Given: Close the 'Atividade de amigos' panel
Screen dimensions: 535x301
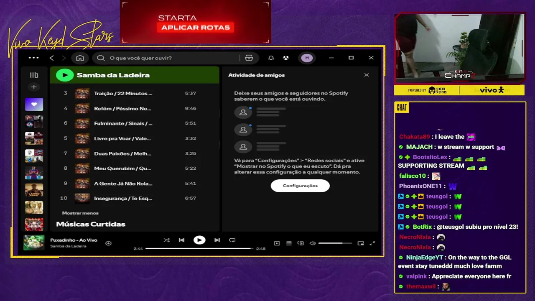Looking at the screenshot, I should [x=367, y=75].
